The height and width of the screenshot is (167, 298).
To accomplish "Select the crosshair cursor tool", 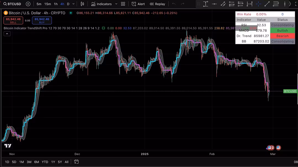I will click(x=258, y=4).
